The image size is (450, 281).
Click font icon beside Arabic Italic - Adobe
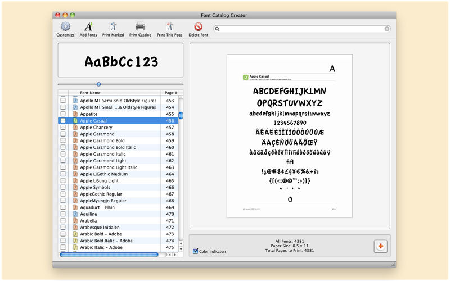[75, 247]
